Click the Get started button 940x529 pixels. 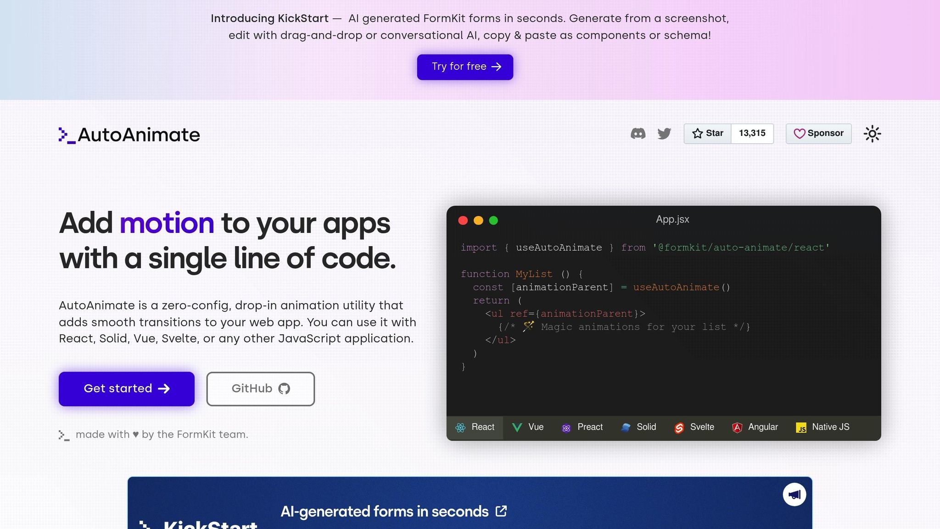127,389
